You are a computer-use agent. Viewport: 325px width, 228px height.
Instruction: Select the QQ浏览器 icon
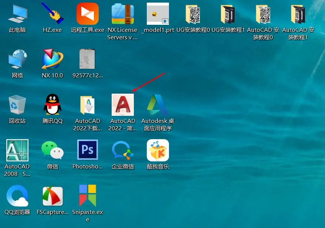point(17,196)
